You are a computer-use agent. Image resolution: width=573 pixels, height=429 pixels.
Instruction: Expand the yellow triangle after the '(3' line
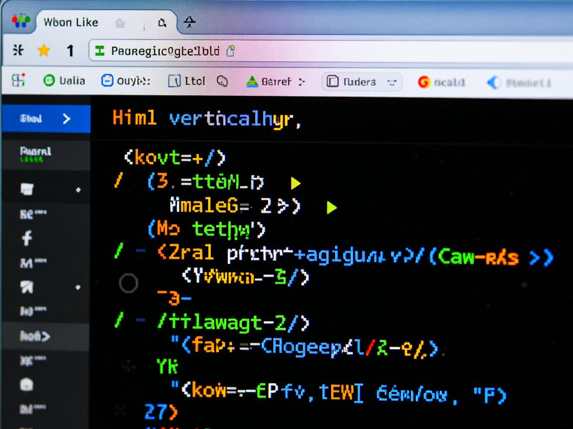point(295,183)
